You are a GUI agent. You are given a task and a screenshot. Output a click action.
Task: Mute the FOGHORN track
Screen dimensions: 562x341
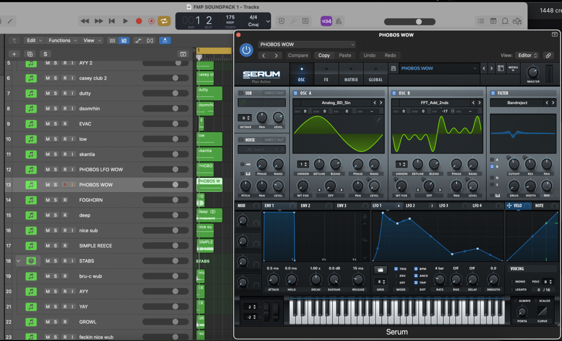tap(48, 200)
